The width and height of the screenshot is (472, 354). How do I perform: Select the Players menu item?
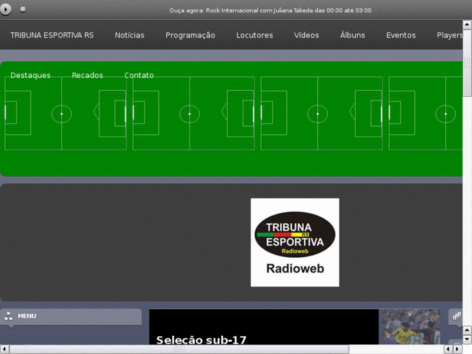coord(450,35)
